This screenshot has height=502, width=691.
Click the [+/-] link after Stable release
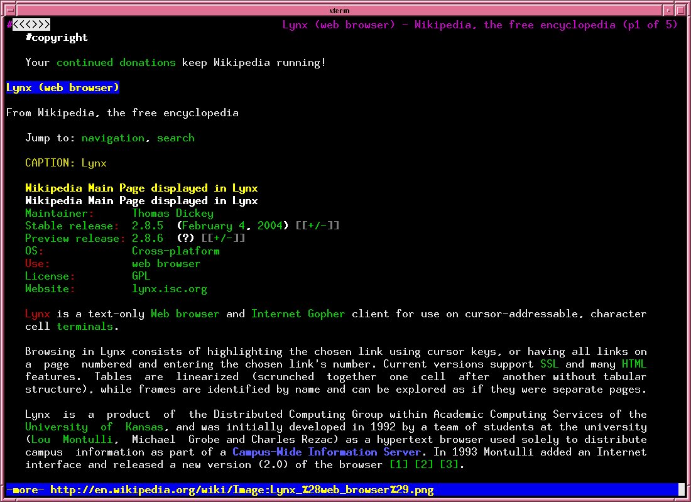(x=317, y=226)
